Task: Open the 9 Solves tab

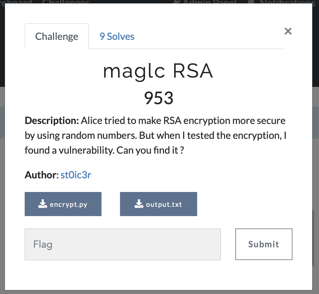Action: click(x=117, y=36)
